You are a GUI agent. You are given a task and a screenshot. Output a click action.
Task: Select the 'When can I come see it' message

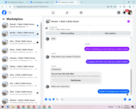[x=60, y=86]
